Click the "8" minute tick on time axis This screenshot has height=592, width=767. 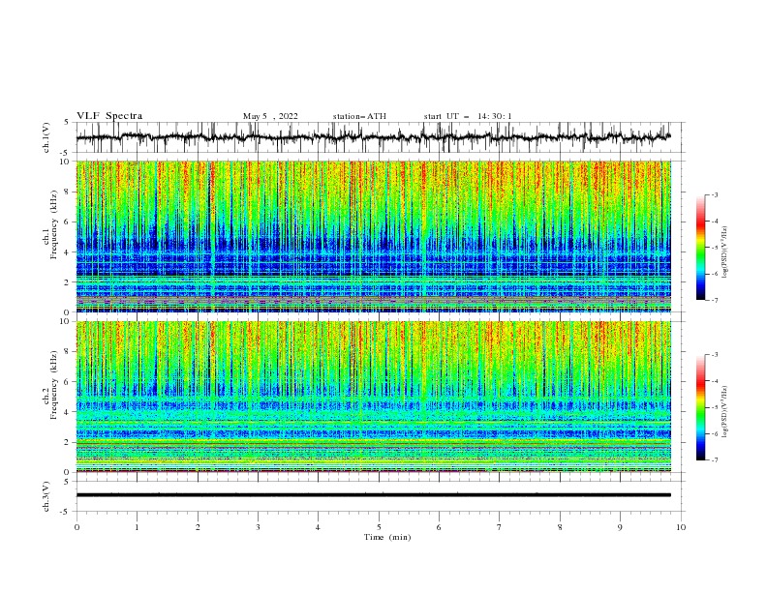click(560, 527)
